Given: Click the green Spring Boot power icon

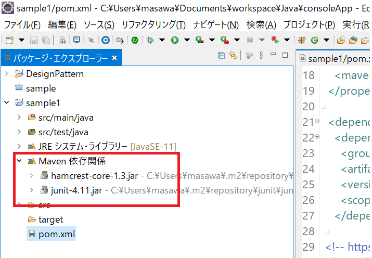Looking at the screenshot, I should 135,40.
